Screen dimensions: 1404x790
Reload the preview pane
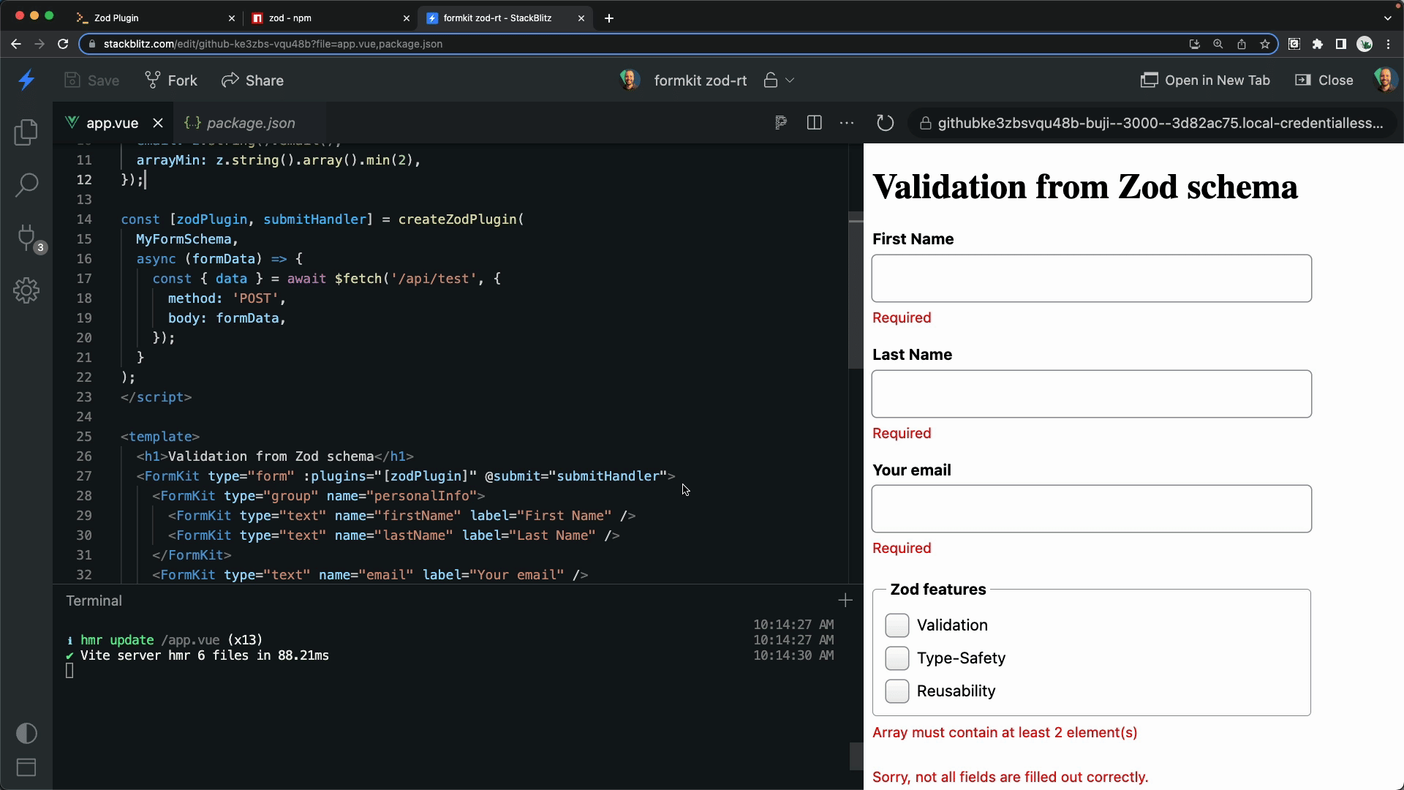(885, 123)
